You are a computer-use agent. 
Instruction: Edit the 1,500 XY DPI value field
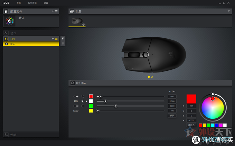point(172,101)
